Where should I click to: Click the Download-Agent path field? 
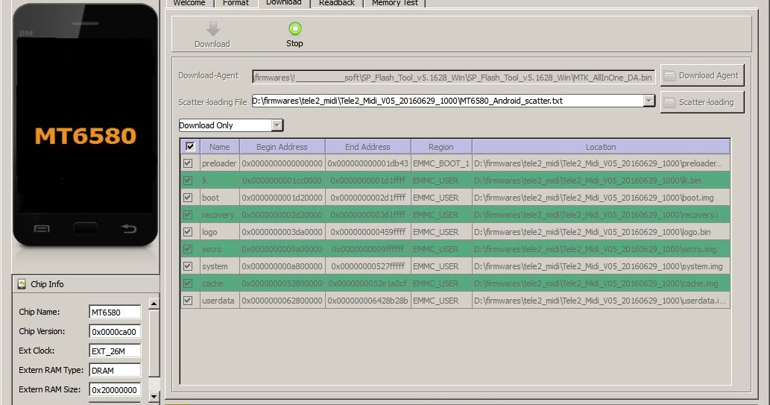point(453,77)
